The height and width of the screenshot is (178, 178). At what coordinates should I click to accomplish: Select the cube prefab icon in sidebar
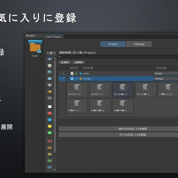pos(49,78)
